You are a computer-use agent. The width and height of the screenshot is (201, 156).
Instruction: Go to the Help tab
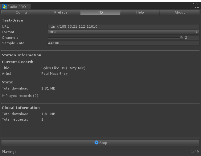click(x=140, y=13)
